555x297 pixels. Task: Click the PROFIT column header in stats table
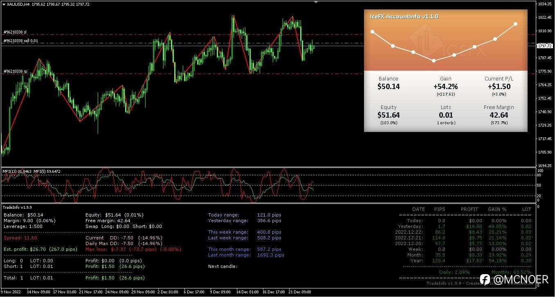pyautogui.click(x=470, y=209)
